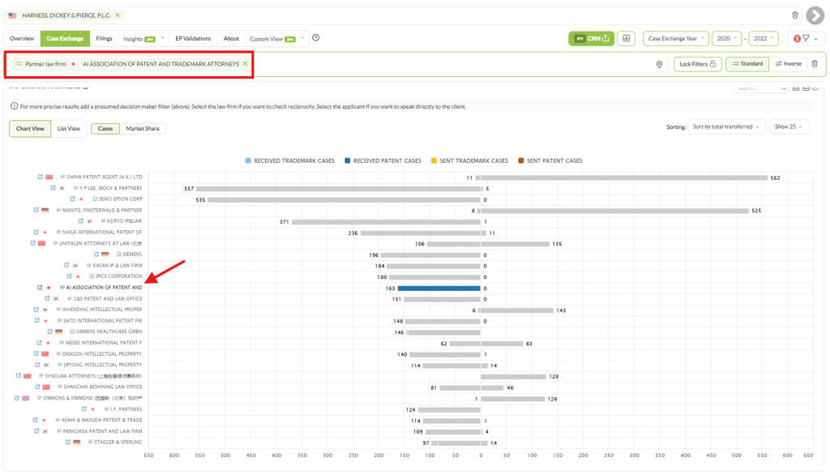Open external link icon for KORYO IP&LAW row
Screen dimensions: 830x475
pyautogui.click(x=80, y=221)
